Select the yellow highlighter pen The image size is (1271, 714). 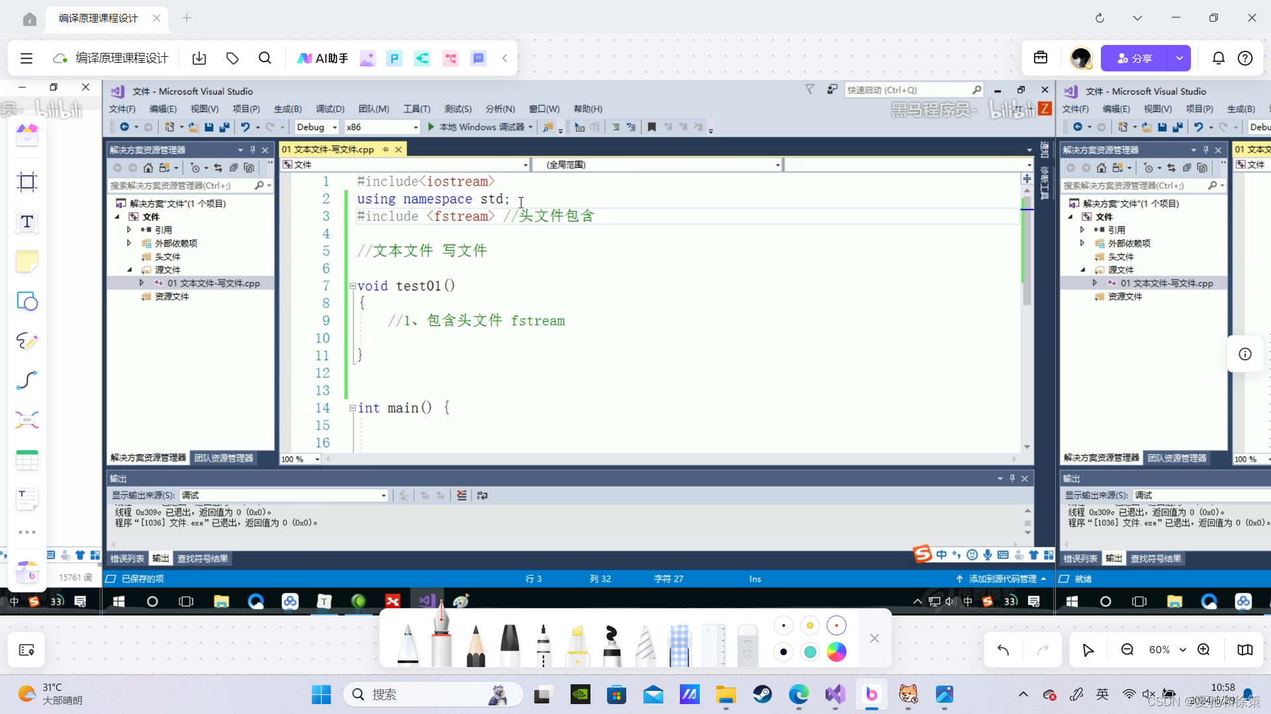[x=577, y=645]
